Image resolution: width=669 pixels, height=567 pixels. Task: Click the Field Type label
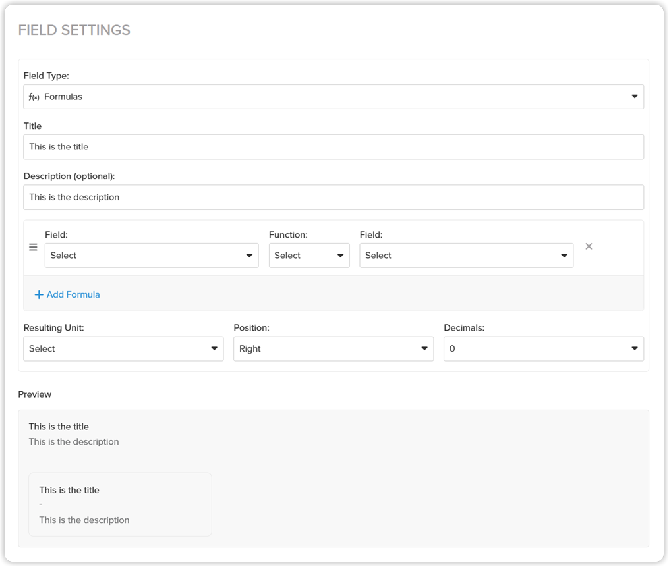pos(46,76)
